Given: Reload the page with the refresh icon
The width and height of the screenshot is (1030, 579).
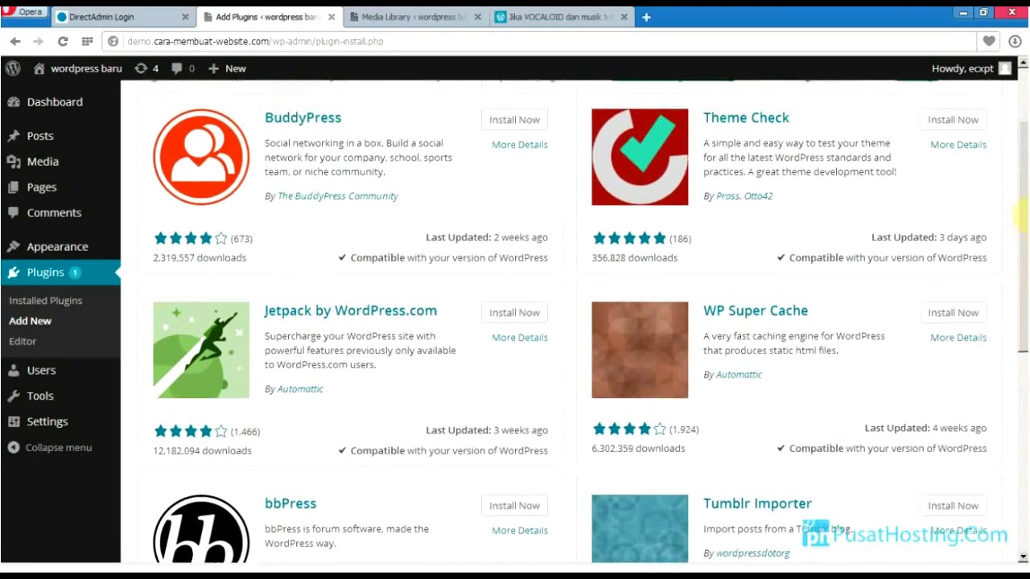Looking at the screenshot, I should (x=63, y=41).
